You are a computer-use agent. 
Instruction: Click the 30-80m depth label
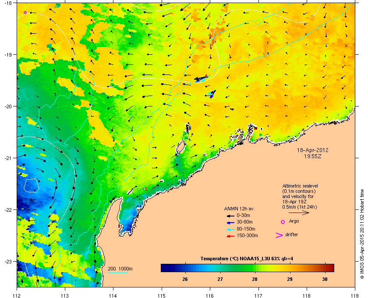tap(245, 222)
